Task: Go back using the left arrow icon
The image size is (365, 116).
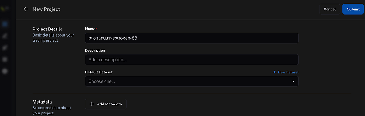Action: [x=26, y=9]
